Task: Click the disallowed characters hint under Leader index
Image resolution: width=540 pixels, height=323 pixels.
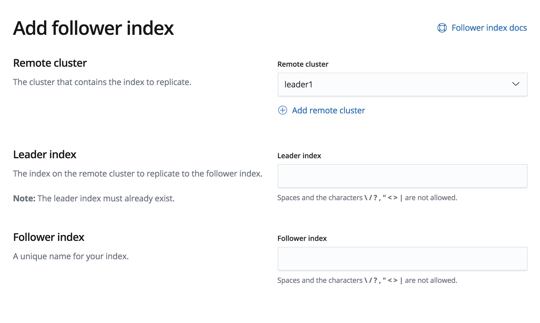Action: [367, 198]
